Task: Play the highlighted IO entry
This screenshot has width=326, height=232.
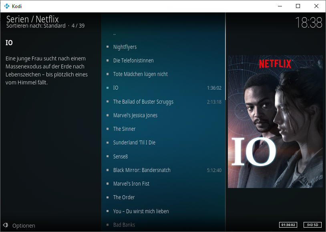Action: (163, 88)
